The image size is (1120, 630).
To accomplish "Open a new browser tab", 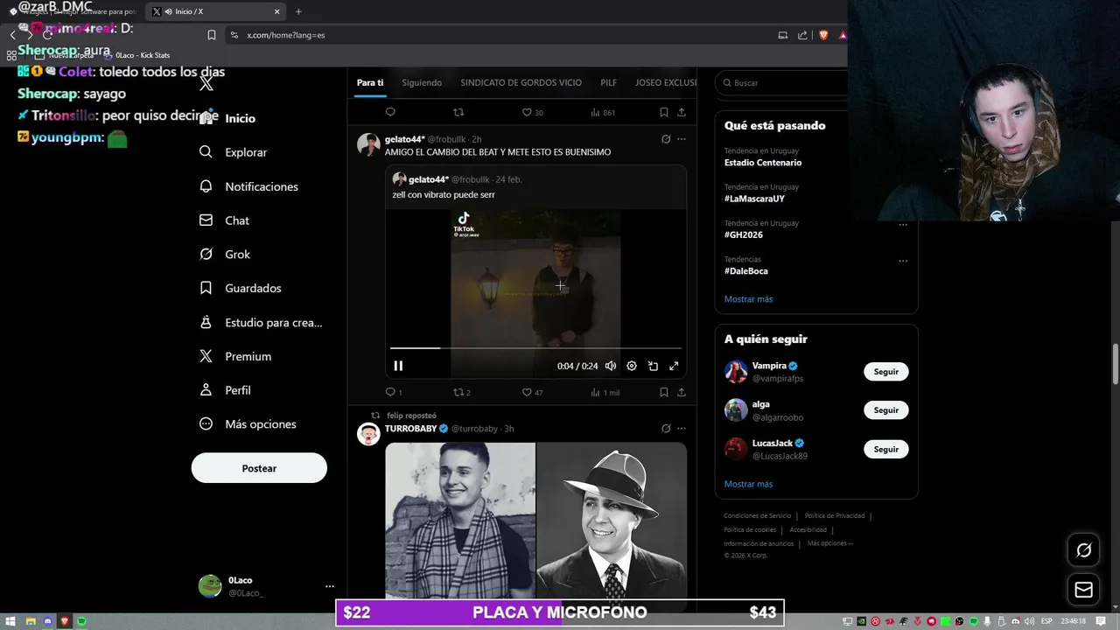I will coord(298,11).
